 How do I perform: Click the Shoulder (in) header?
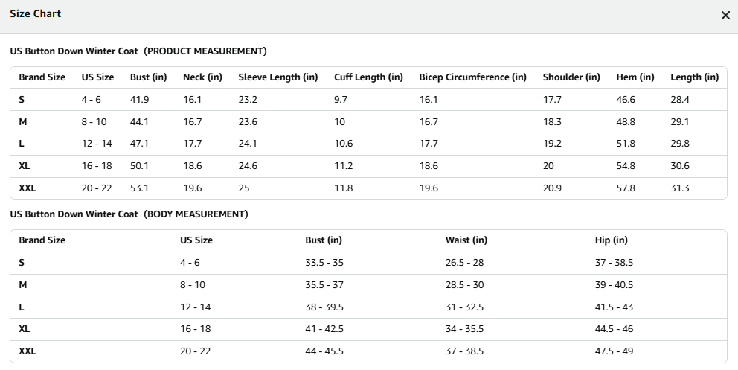click(571, 77)
